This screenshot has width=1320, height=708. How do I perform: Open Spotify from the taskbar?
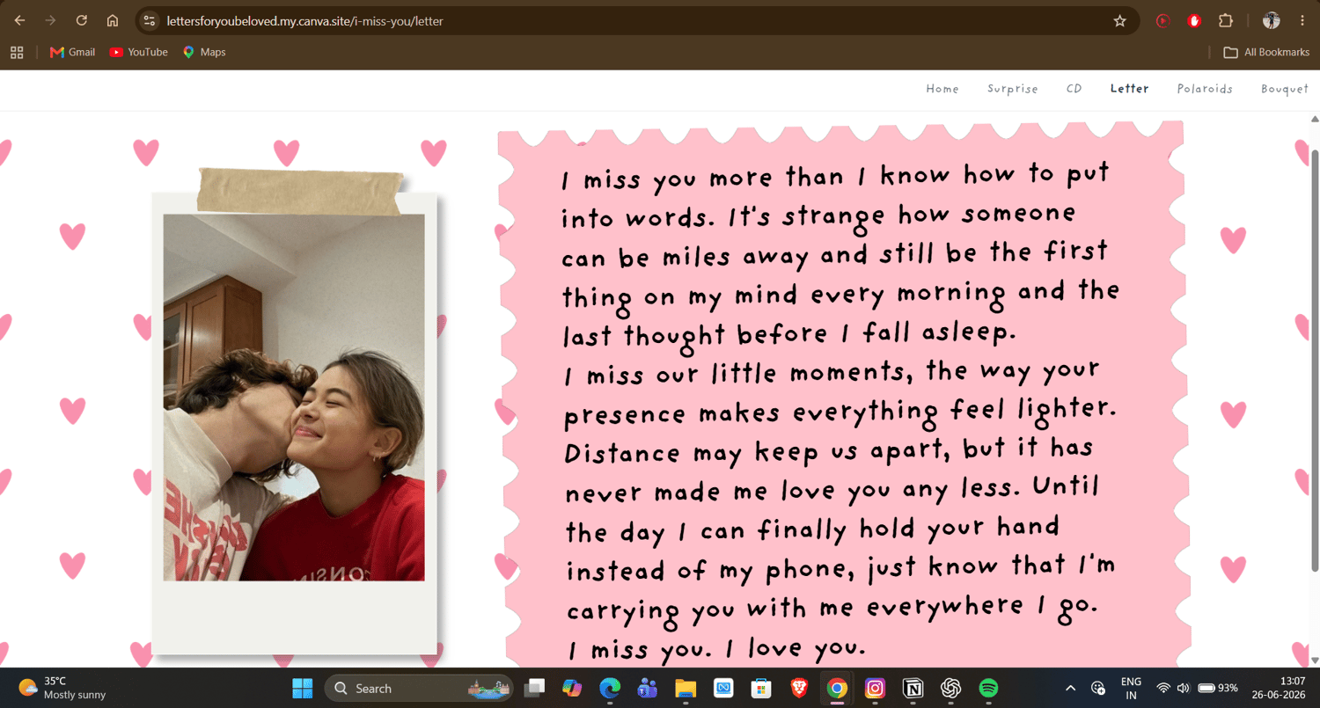[x=988, y=688]
